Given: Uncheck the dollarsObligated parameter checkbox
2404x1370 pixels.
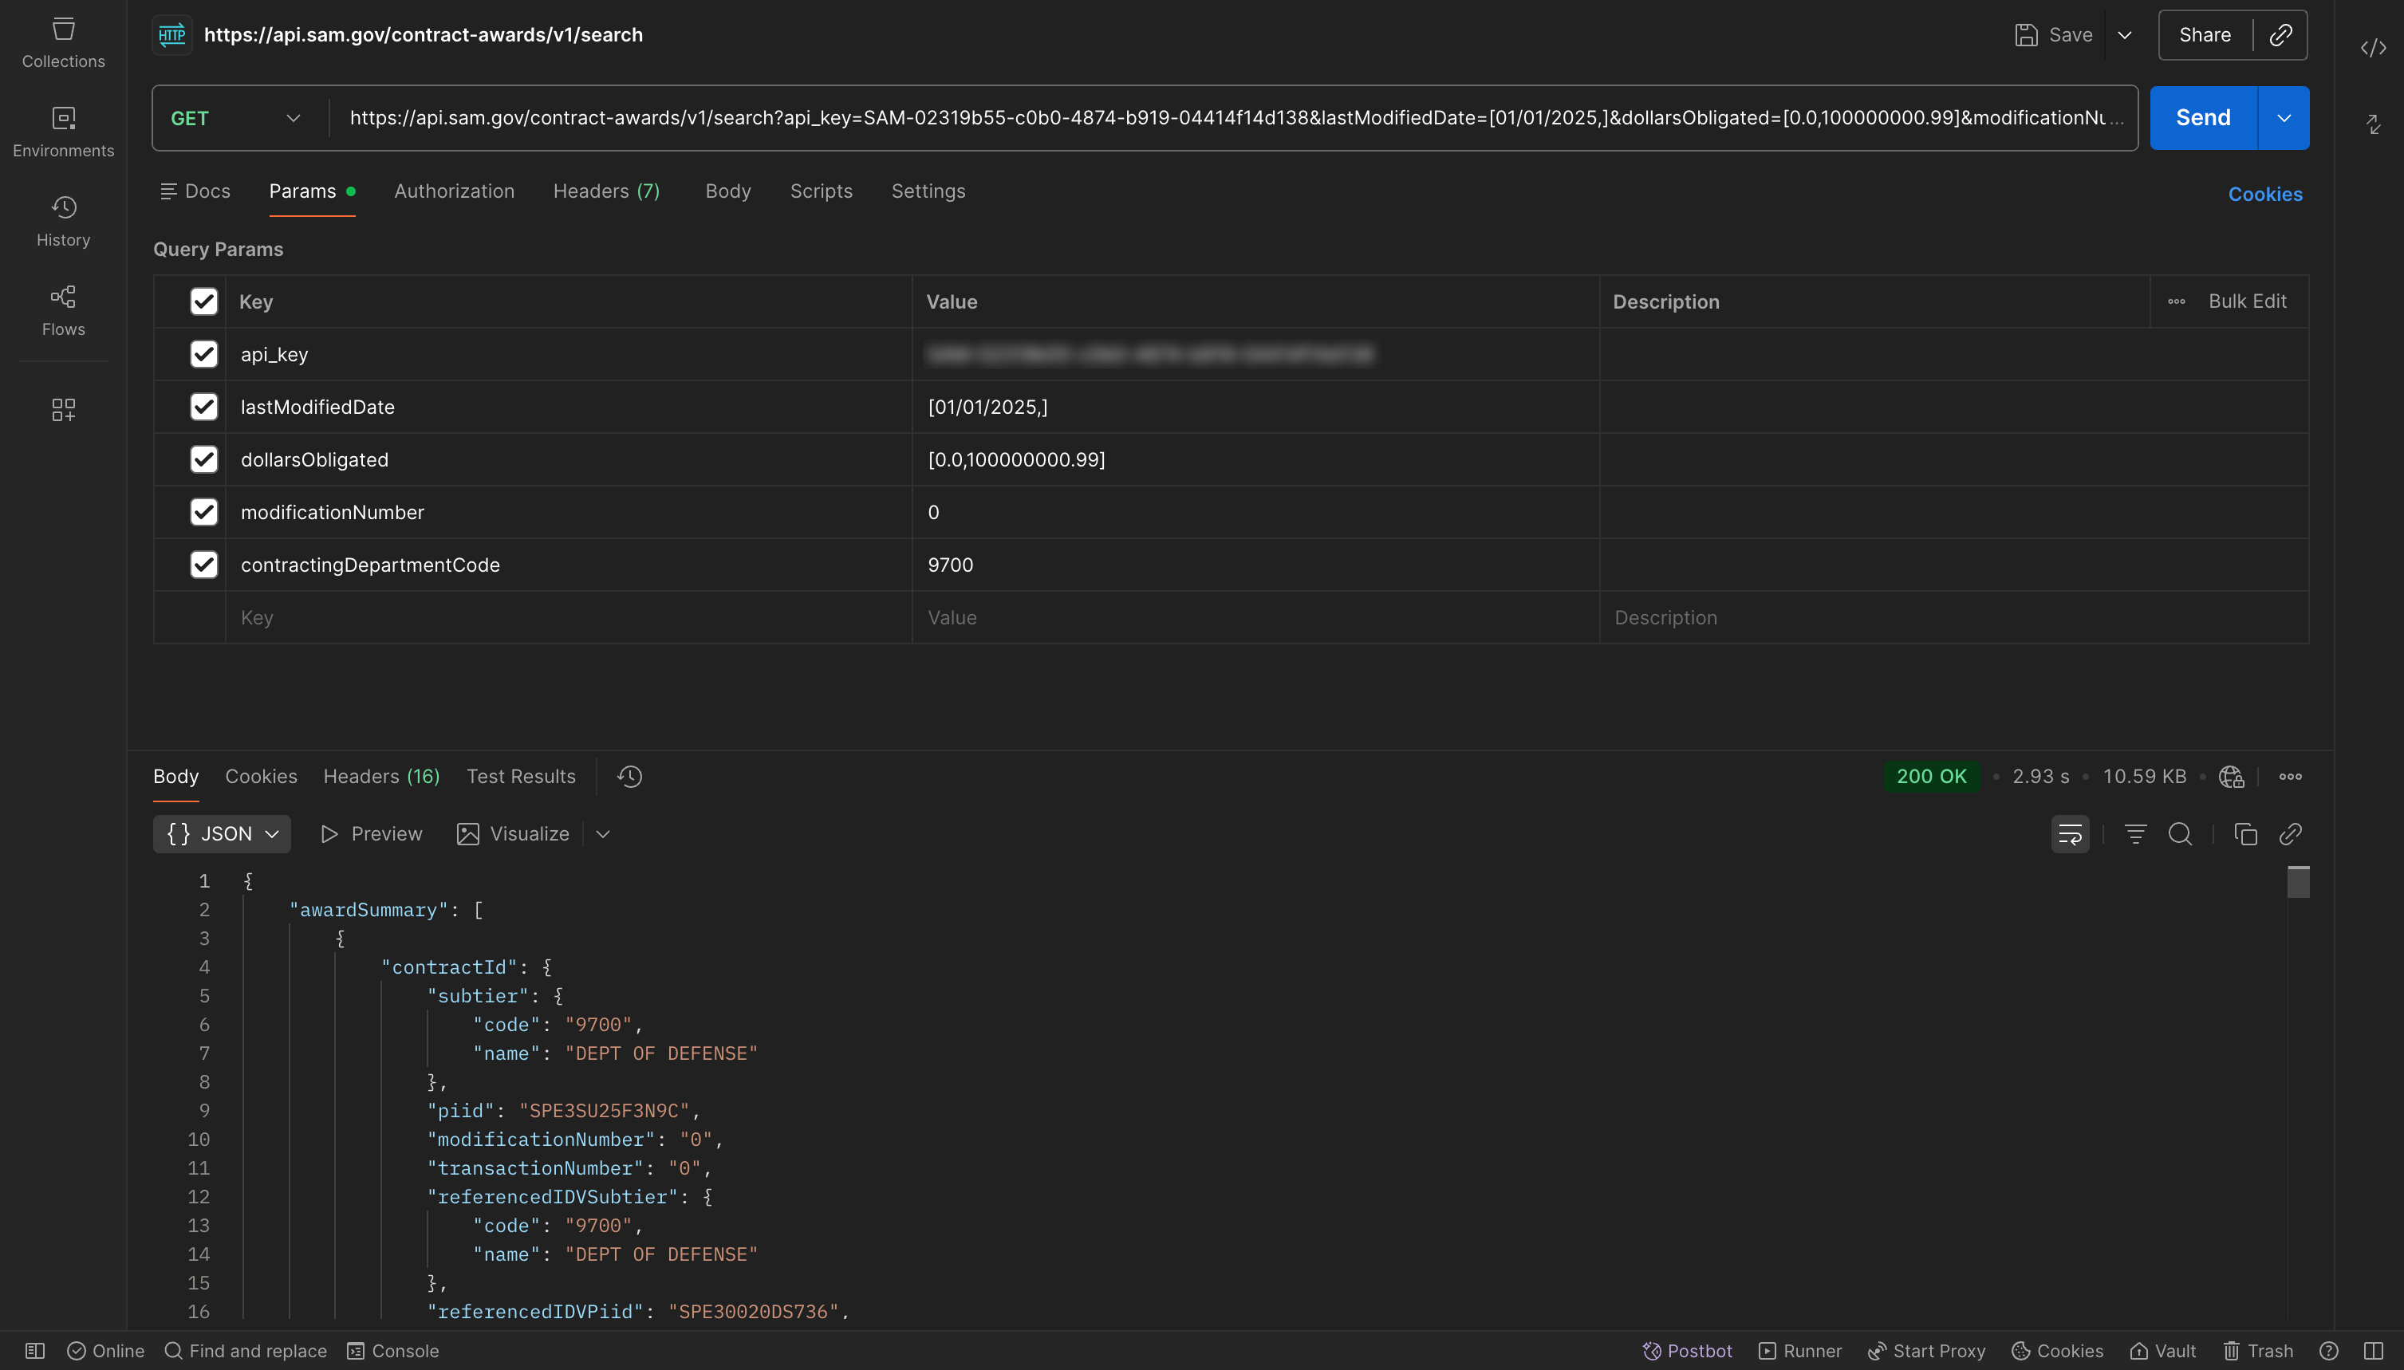Looking at the screenshot, I should click(203, 459).
